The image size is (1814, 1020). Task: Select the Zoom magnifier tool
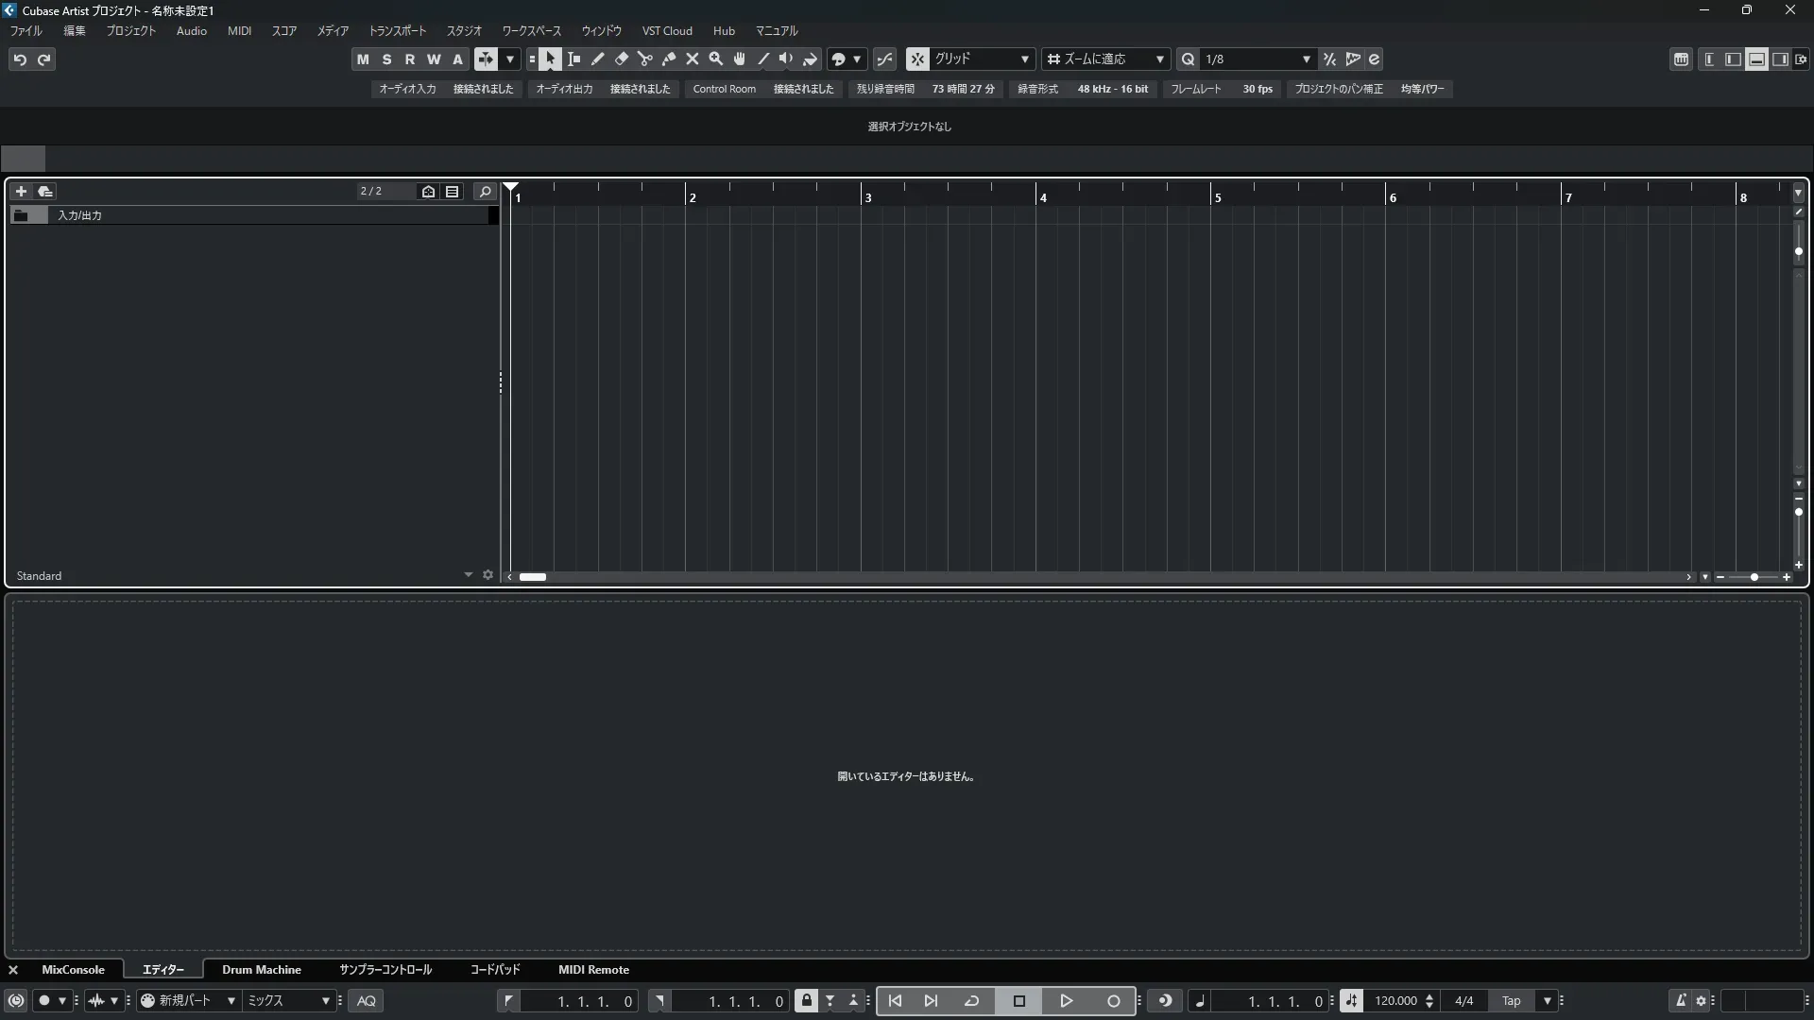coord(716,59)
